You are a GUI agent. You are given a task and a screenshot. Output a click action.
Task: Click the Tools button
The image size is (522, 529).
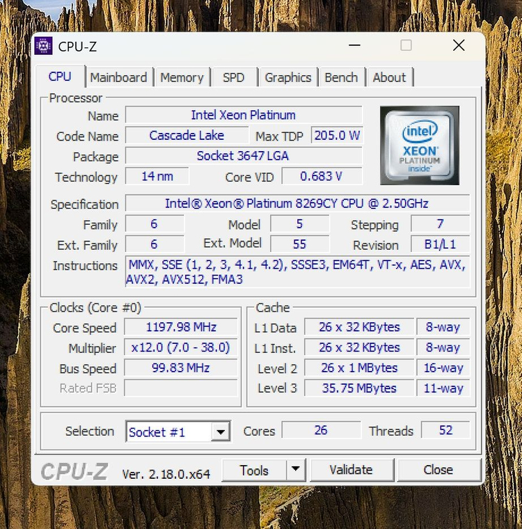(x=254, y=470)
